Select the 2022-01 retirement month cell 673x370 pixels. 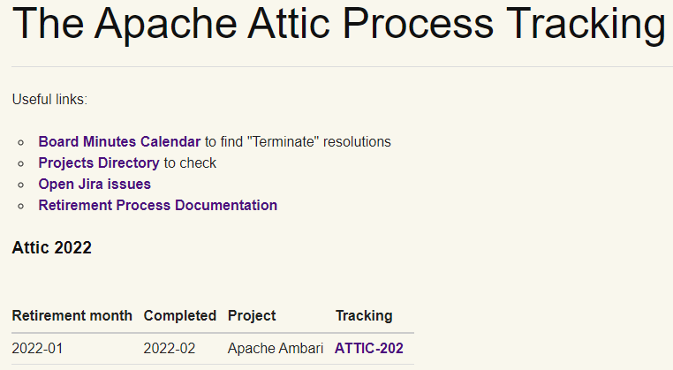[x=37, y=348]
